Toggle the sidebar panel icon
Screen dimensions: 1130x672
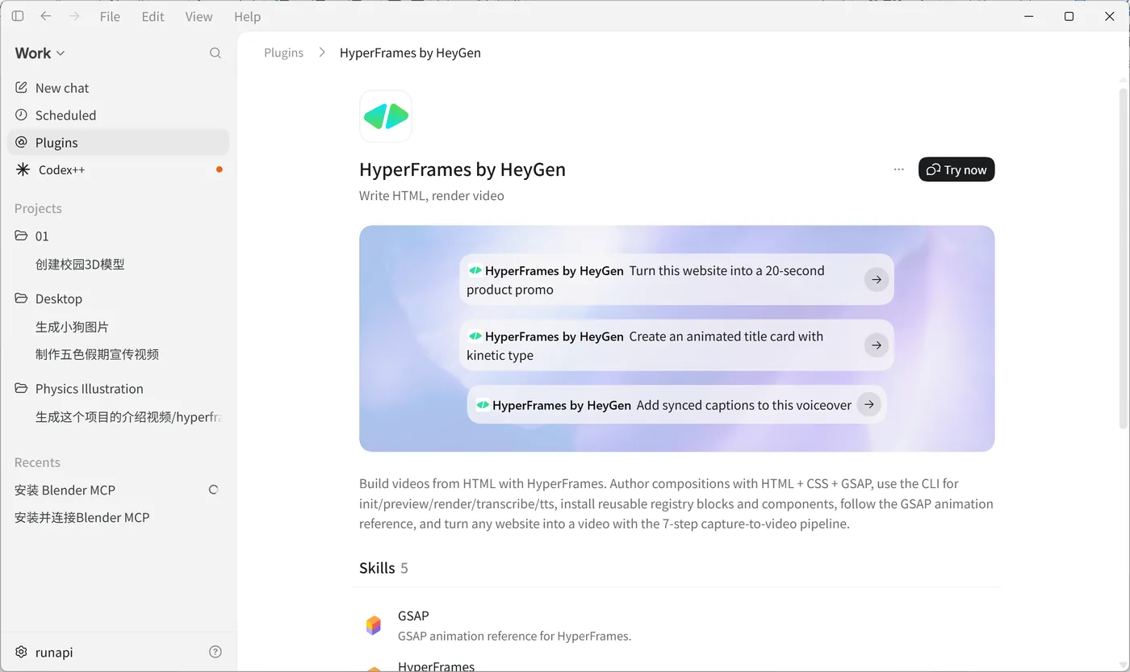click(18, 16)
